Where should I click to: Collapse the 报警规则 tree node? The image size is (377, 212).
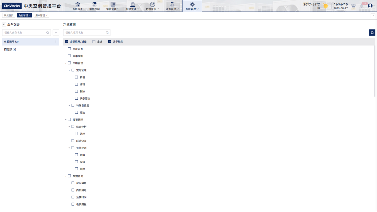69,148
